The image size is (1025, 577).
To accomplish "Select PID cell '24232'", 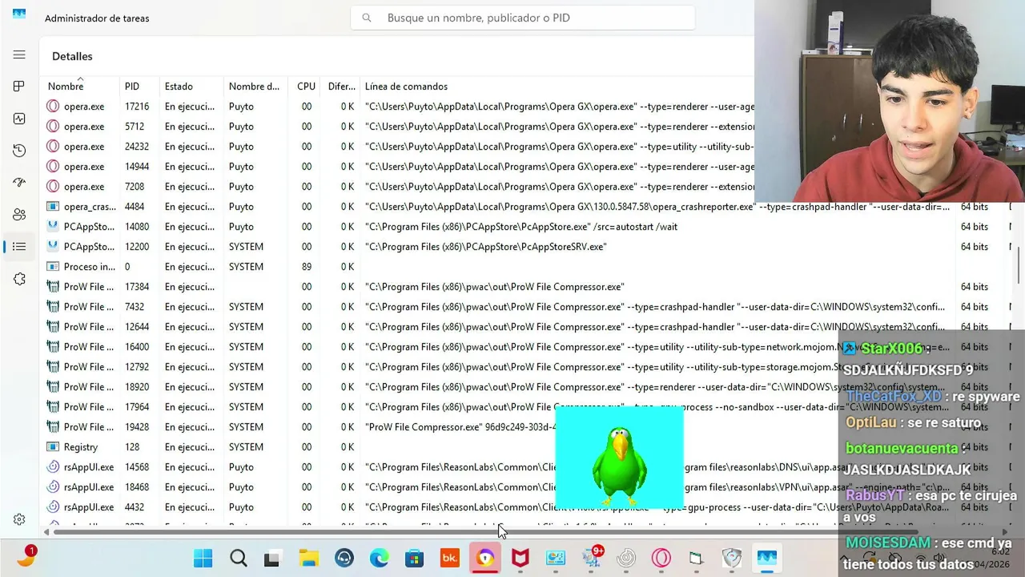I will pos(137,147).
